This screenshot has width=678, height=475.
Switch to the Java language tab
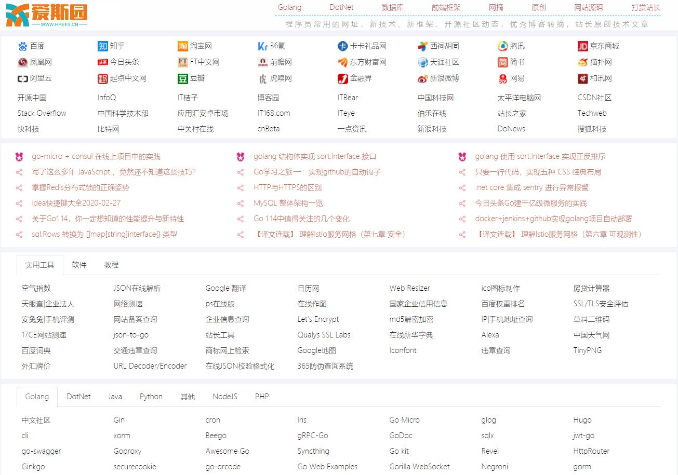115,397
